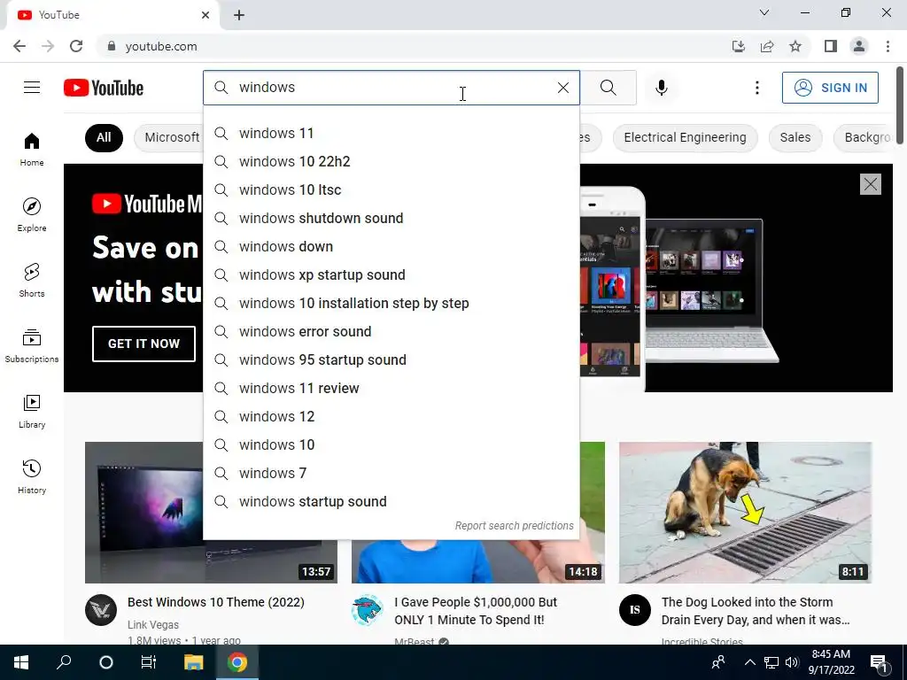
Task: Start voice search with the microphone icon
Action: click(661, 88)
